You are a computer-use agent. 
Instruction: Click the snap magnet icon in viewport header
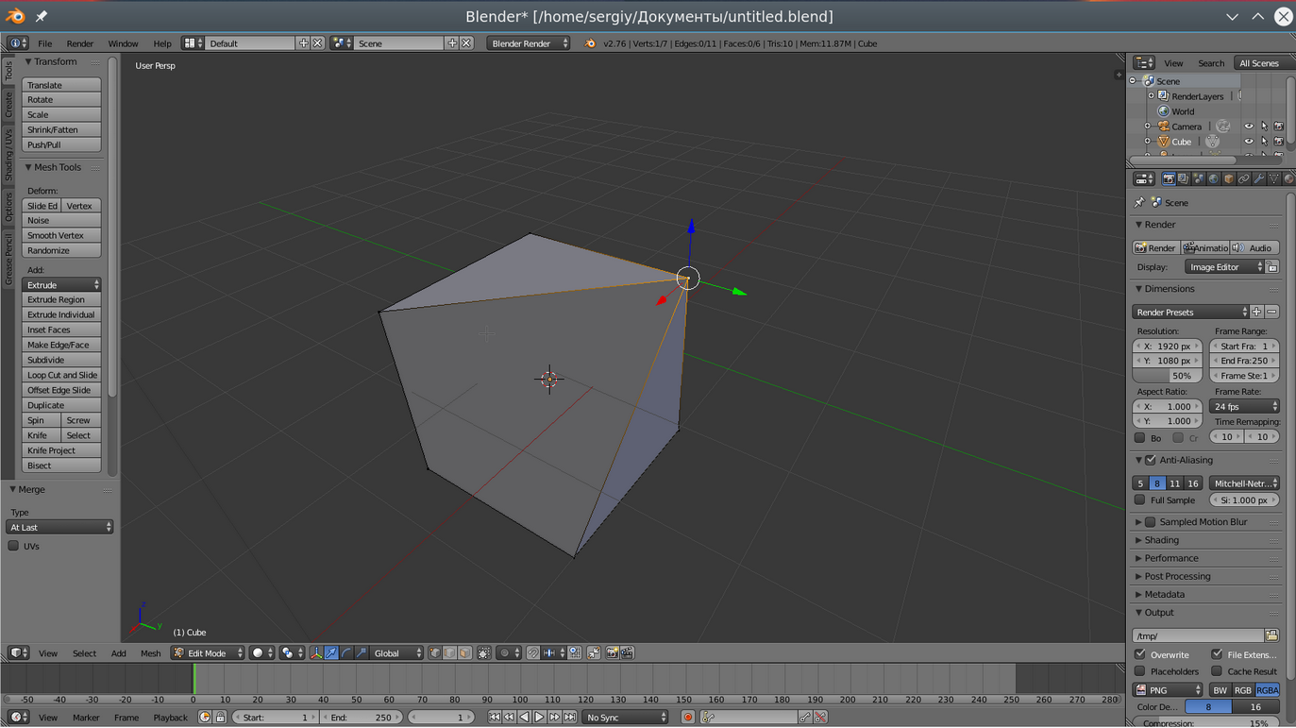coord(533,653)
